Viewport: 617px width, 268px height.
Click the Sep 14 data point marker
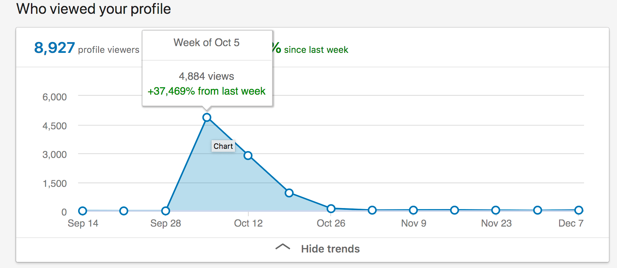coord(83,211)
